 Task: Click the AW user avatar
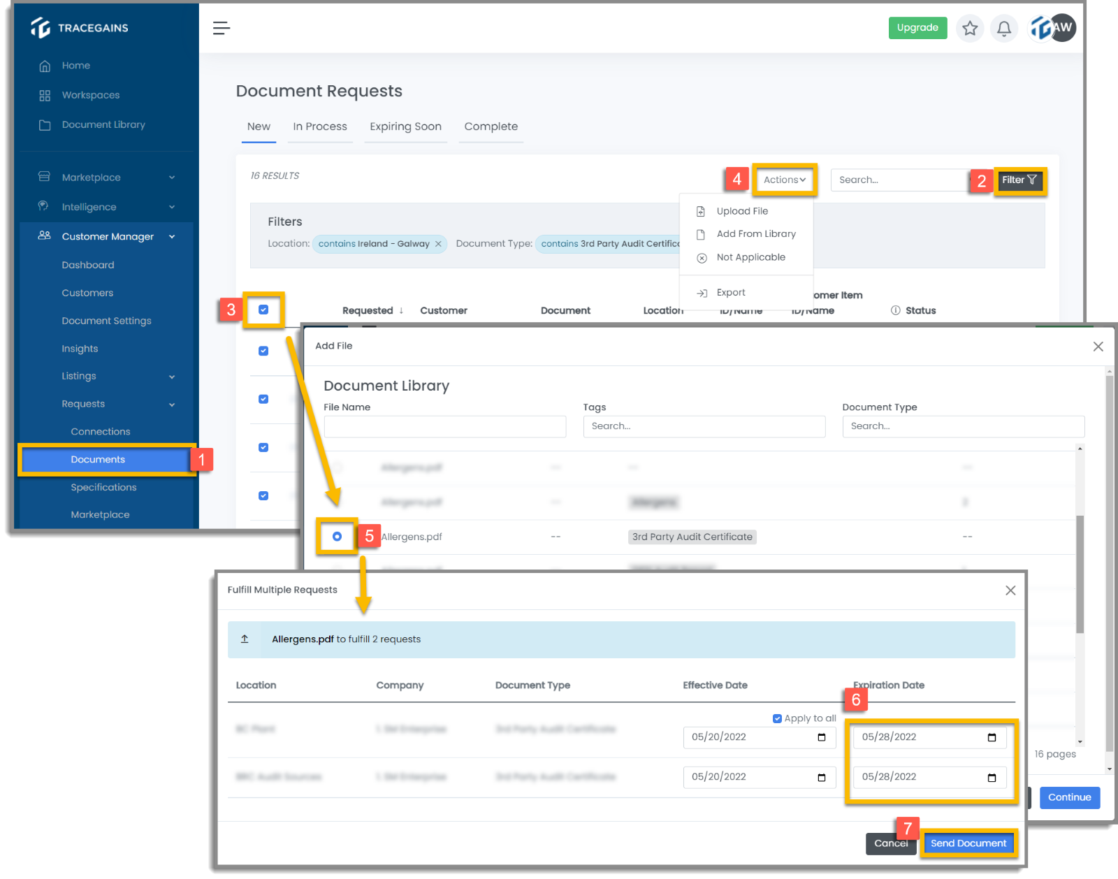(x=1061, y=28)
